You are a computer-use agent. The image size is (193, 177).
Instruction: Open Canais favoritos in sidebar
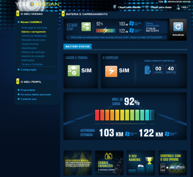pos(30,44)
